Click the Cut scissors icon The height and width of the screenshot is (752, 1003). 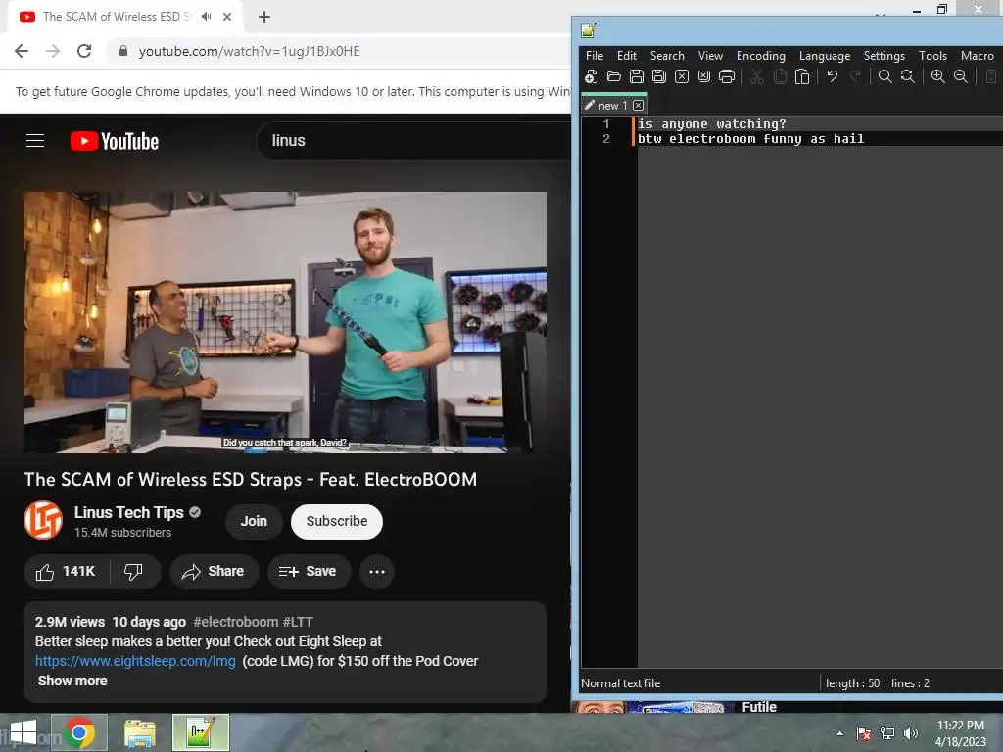757,76
